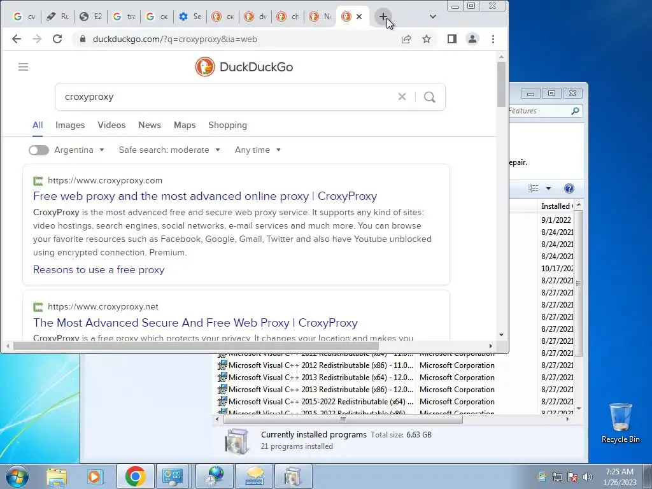Click the taskbar clock showing 7:25 AM
Image resolution: width=652 pixels, height=489 pixels.
pyautogui.click(x=620, y=476)
